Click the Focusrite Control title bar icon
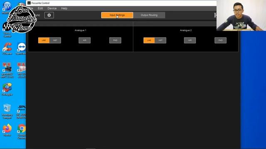The image size is (266, 149). [x=29, y=3]
